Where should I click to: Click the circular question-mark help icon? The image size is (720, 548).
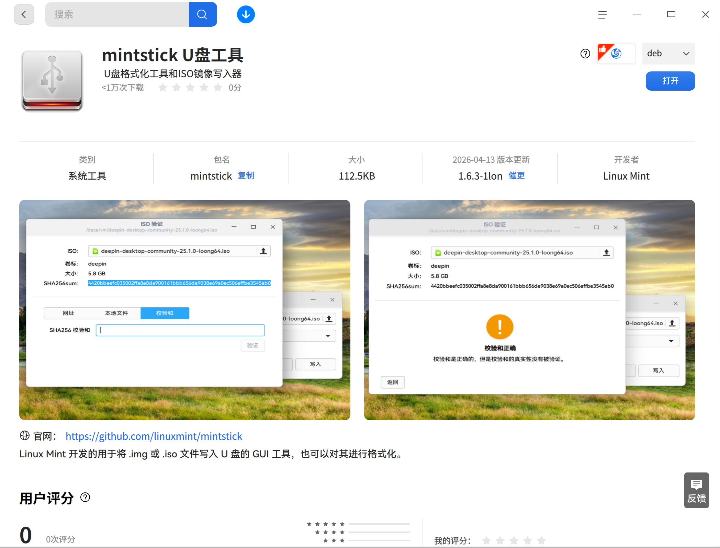coord(585,54)
